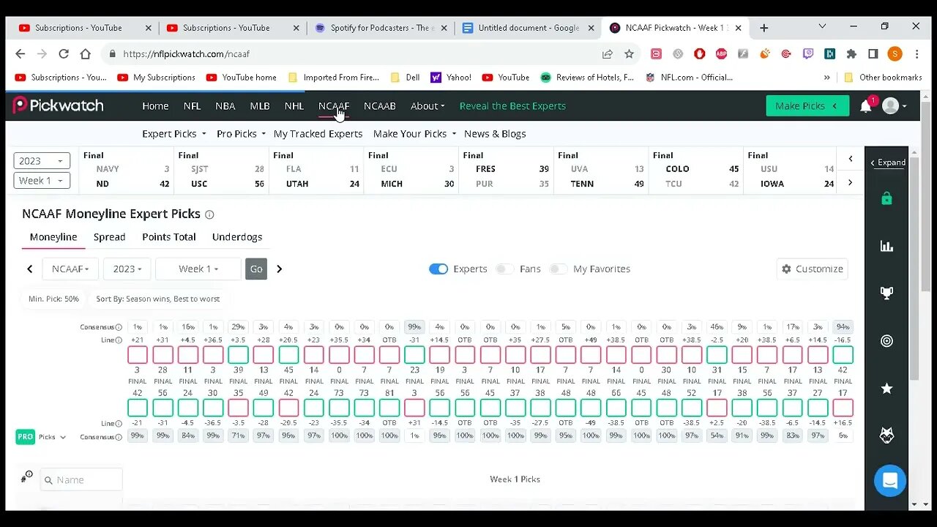Open the bar chart sidebar icon
937x527 pixels.
click(886, 246)
